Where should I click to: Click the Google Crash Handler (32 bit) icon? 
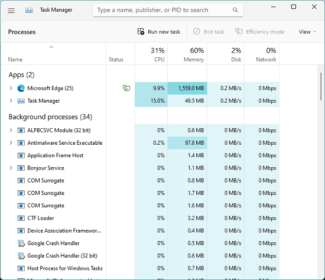click(x=21, y=256)
